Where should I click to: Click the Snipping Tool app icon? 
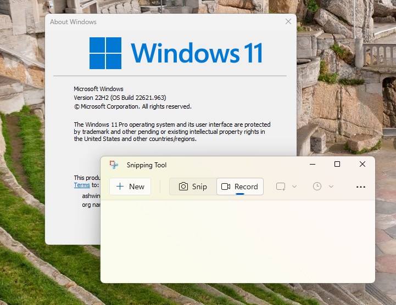114,165
